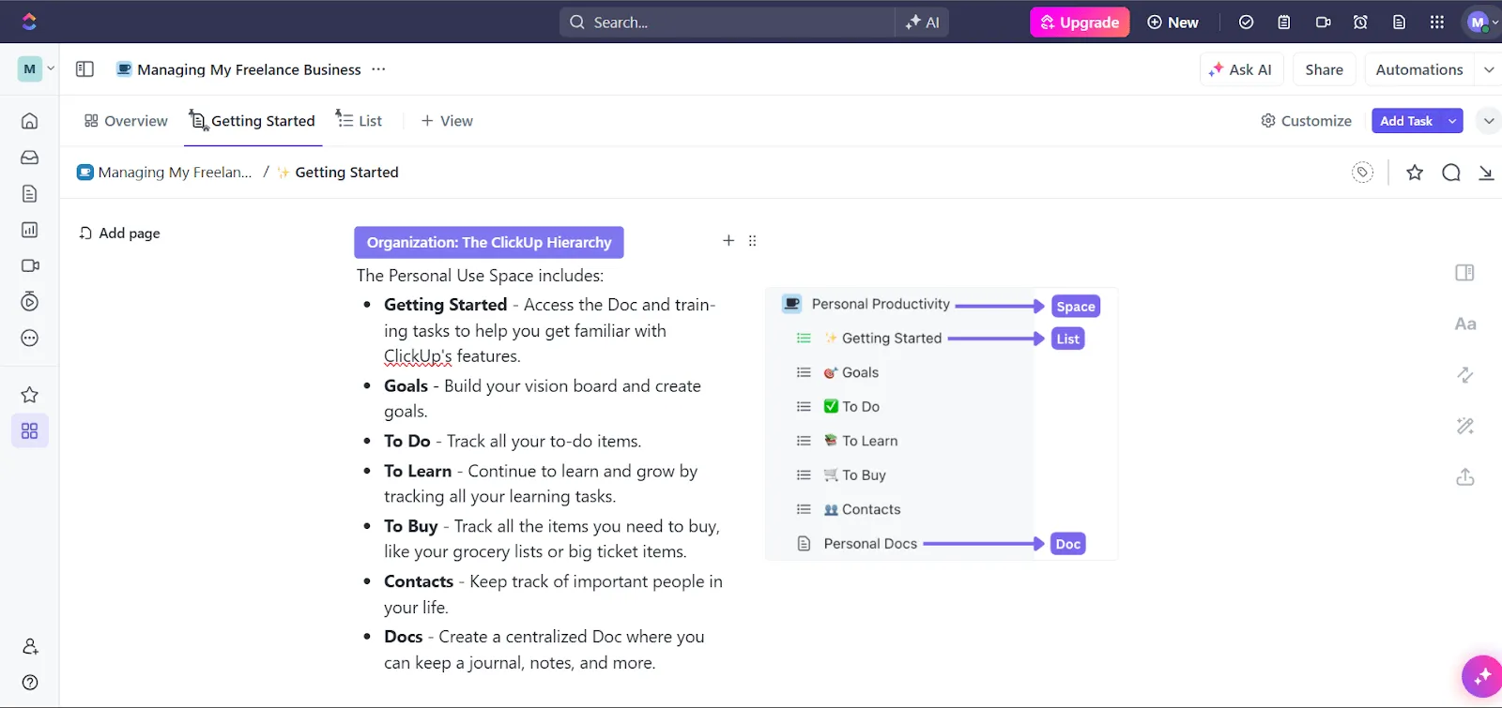Click the Share button
Image resolution: width=1502 pixels, height=708 pixels.
[x=1324, y=69]
